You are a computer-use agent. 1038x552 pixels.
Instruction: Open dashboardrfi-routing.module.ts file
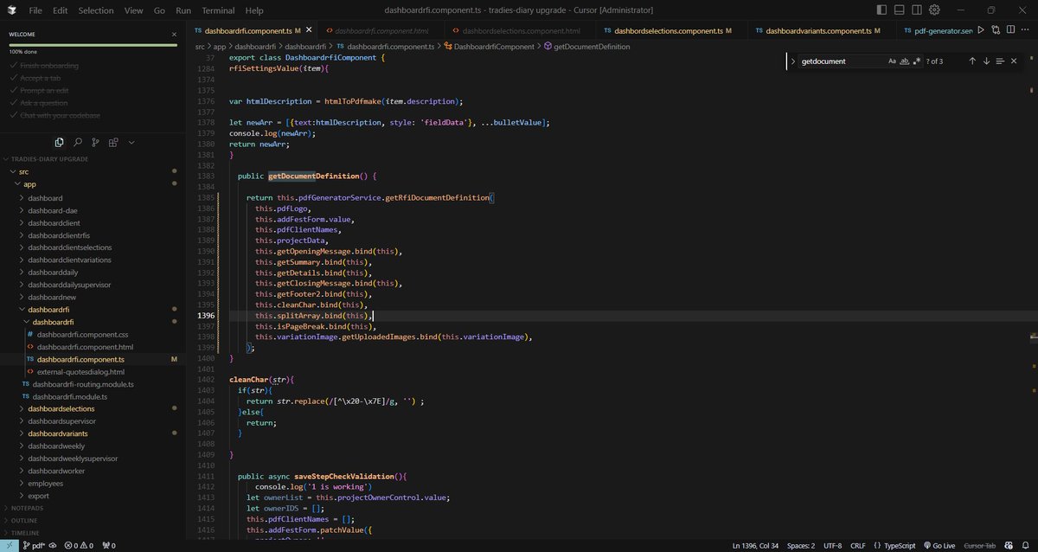[83, 384]
